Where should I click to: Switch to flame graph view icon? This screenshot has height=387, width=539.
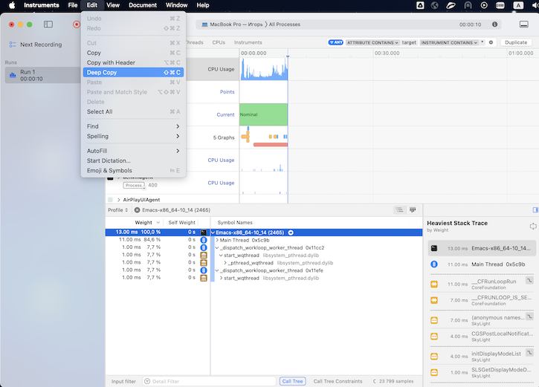pos(413,209)
